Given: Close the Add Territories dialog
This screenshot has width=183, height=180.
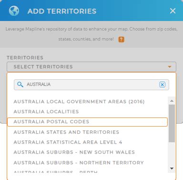Looking at the screenshot, I should 173,11.
